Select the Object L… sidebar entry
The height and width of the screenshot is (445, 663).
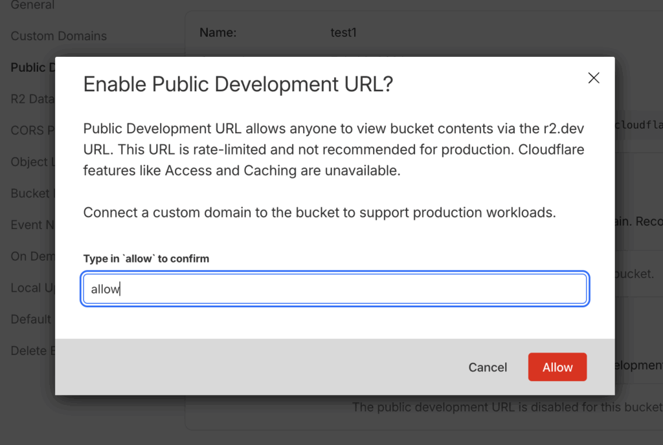point(30,162)
